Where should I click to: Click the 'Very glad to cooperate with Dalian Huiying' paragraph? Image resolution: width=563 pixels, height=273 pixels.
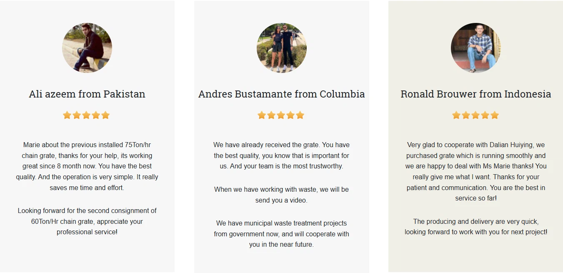(475, 171)
